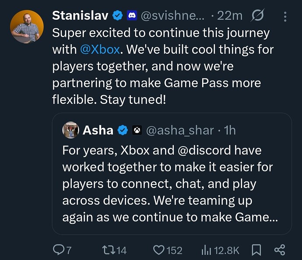
Task: View analytics showing 12.8K views
Action: point(220,250)
